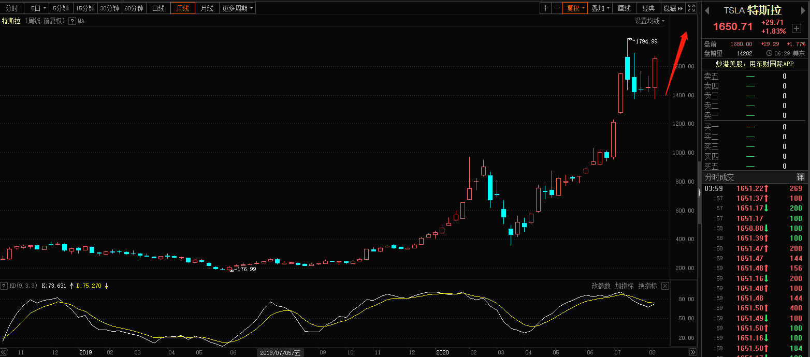Enter fullscreen chart mode
The height and width of the screenshot is (357, 810).
(x=691, y=8)
